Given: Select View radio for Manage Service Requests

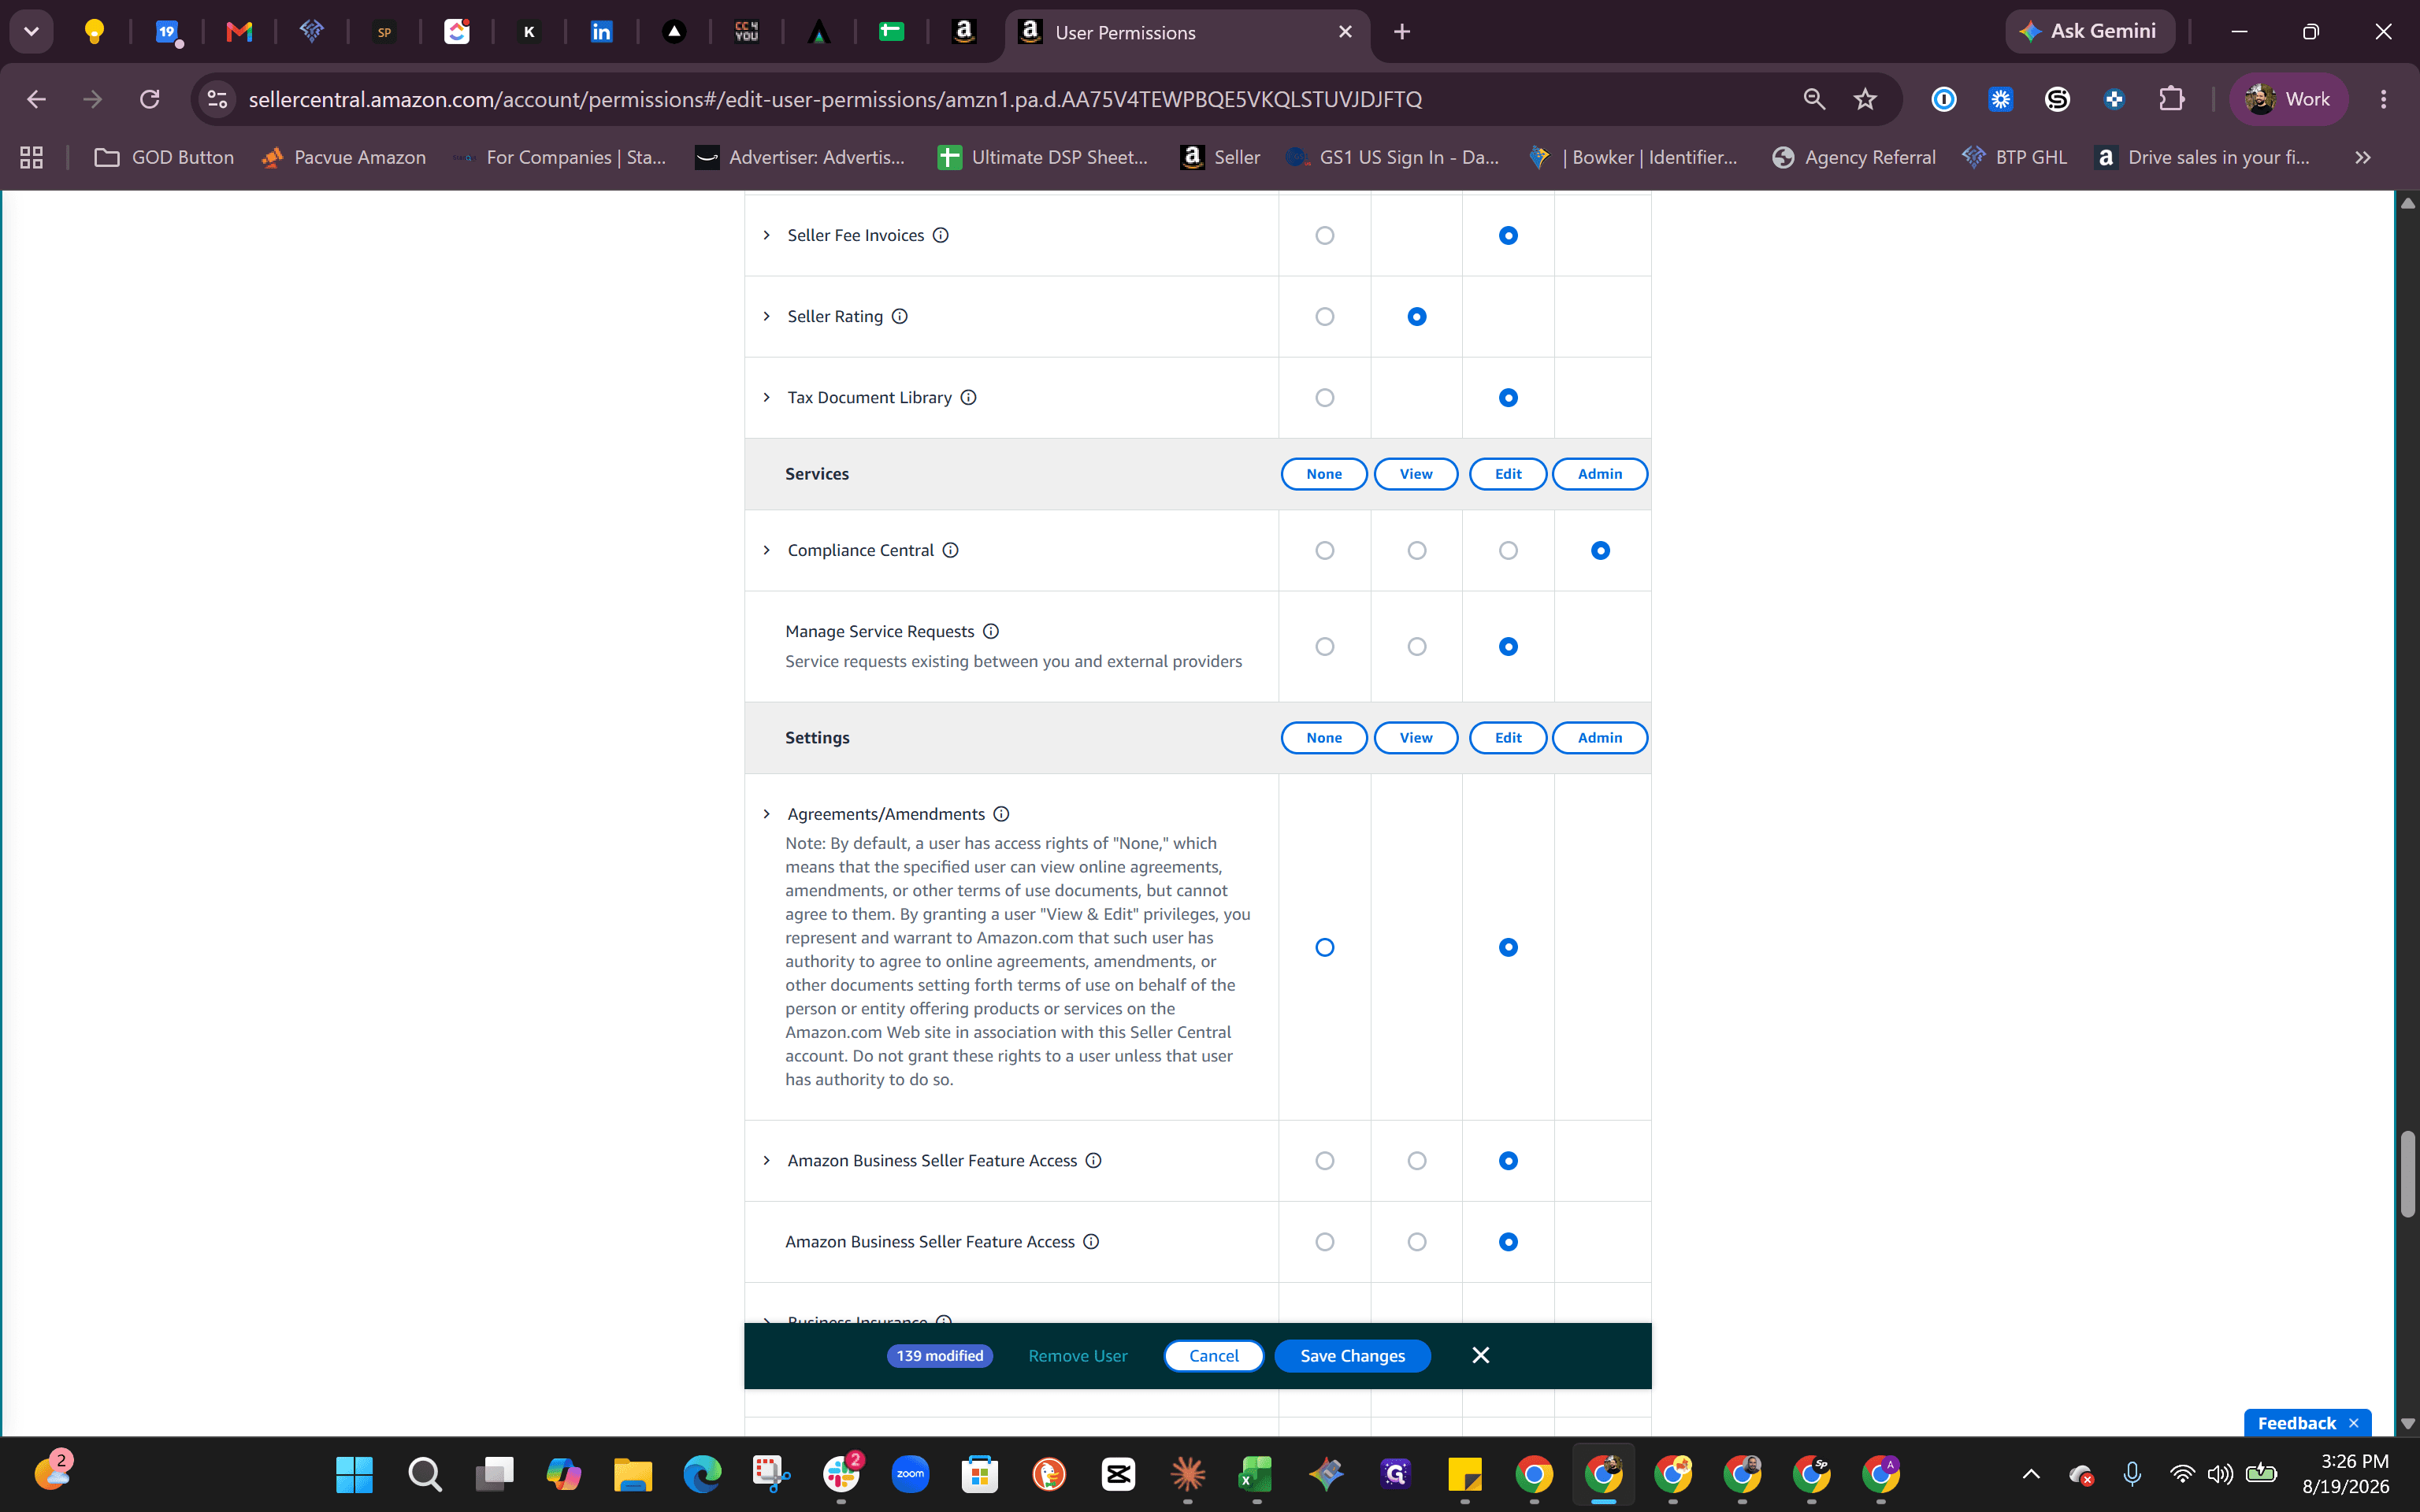Looking at the screenshot, I should click(x=1416, y=646).
